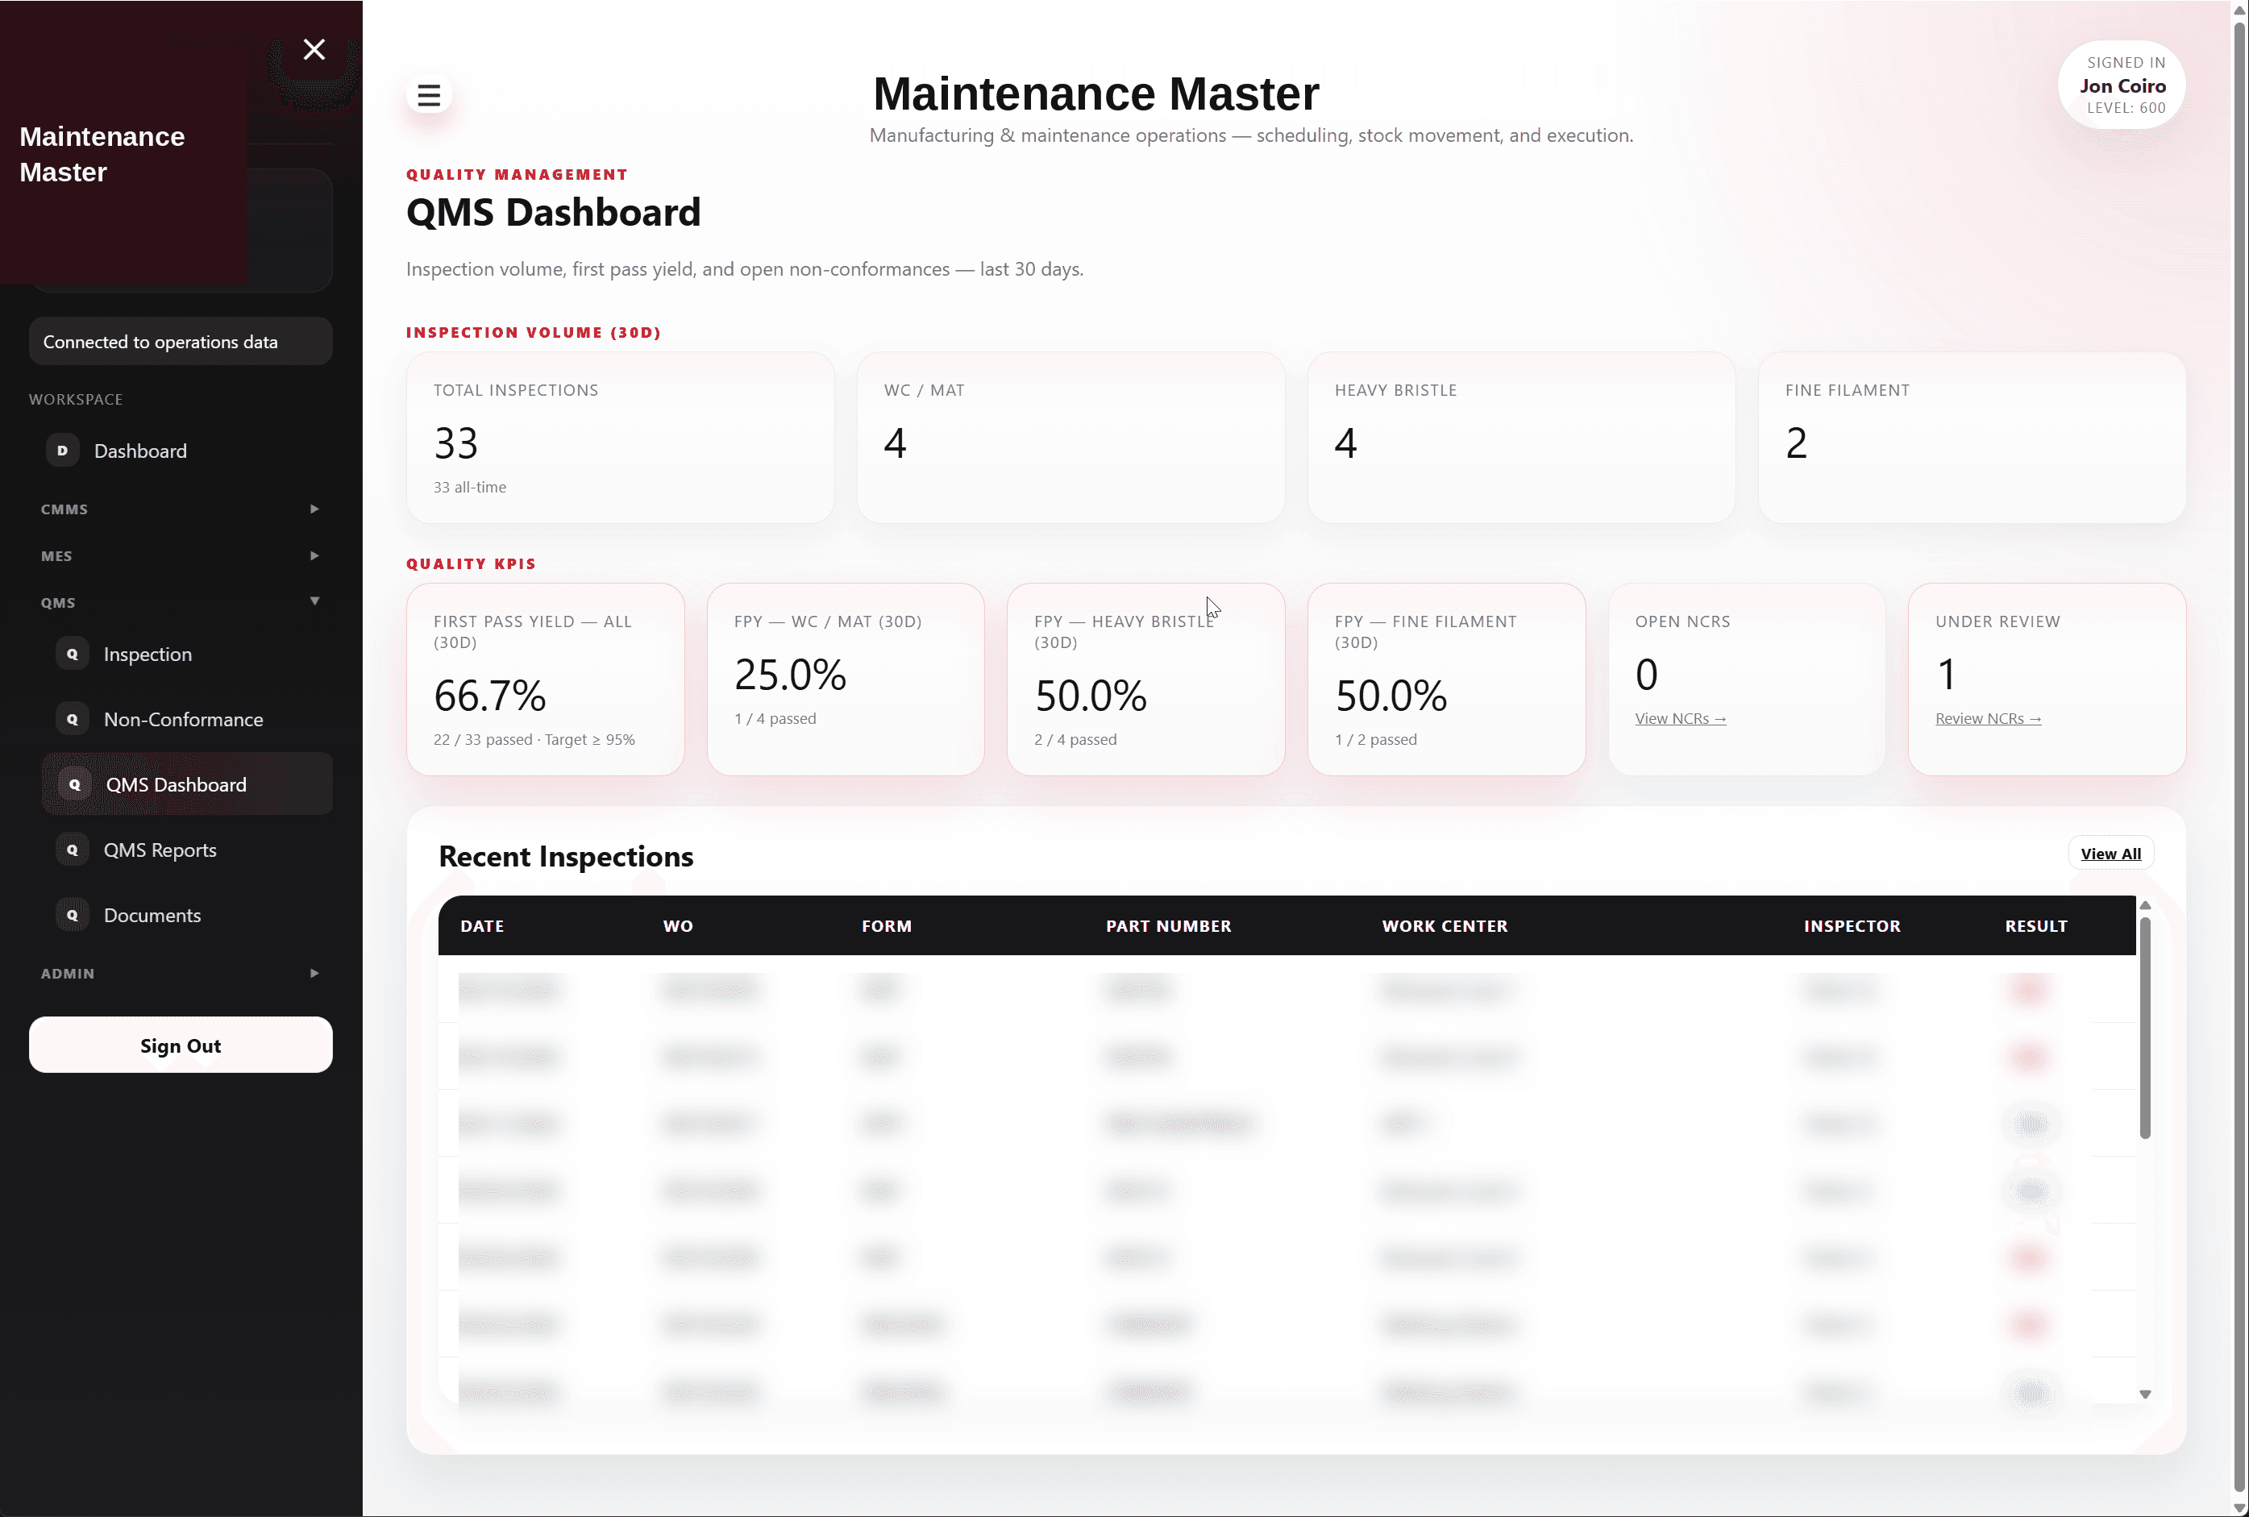Click the DATE column header
This screenshot has height=1517, width=2249.
[x=482, y=926]
